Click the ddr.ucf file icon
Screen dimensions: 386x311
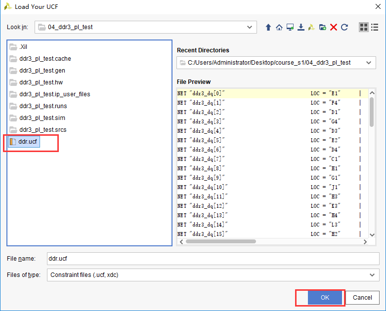tap(12, 142)
